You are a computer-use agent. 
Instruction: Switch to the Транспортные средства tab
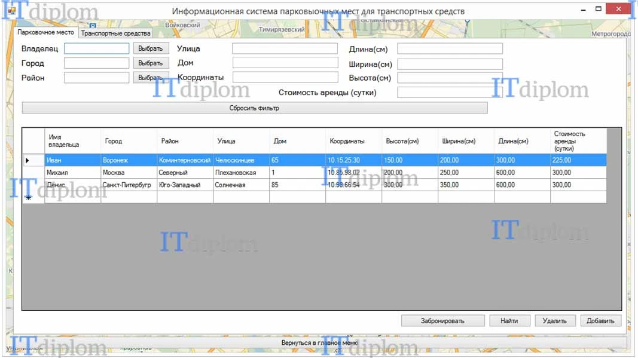tap(115, 33)
